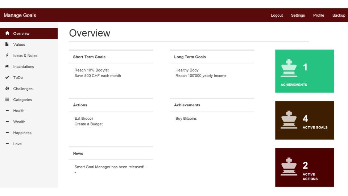Select ToDo in the sidebar

coord(29,78)
